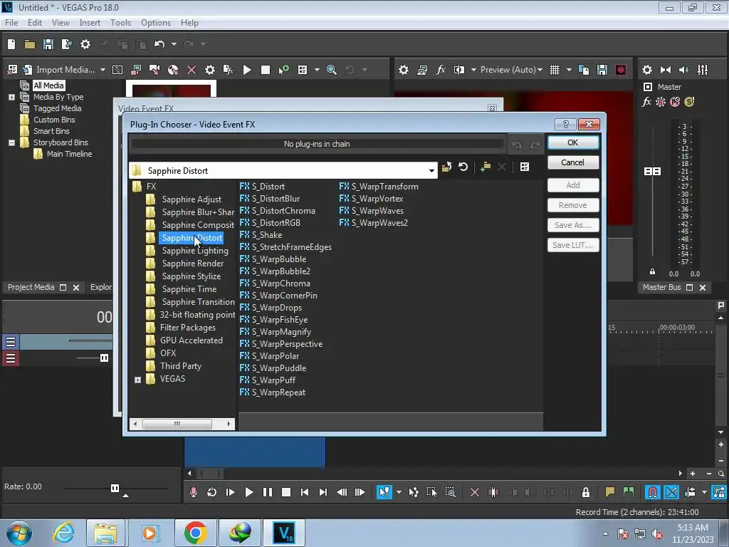The height and width of the screenshot is (547, 729).
Task: Adjust the track level slider handle
Action: tap(104, 358)
